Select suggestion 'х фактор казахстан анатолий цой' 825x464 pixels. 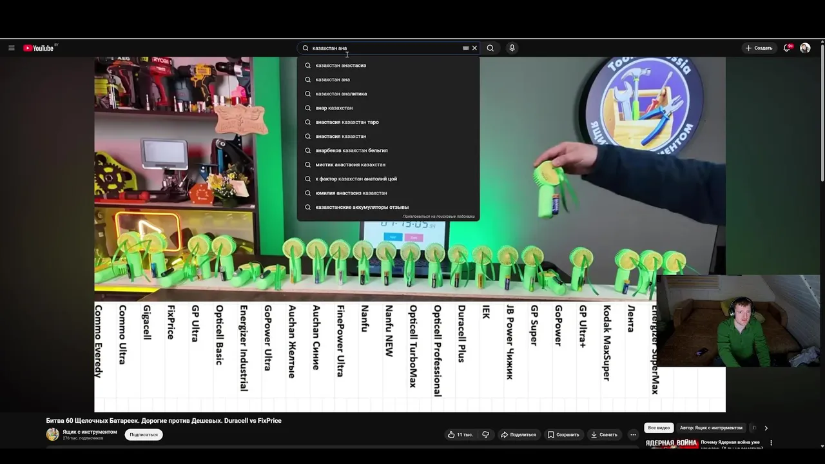pos(388,179)
